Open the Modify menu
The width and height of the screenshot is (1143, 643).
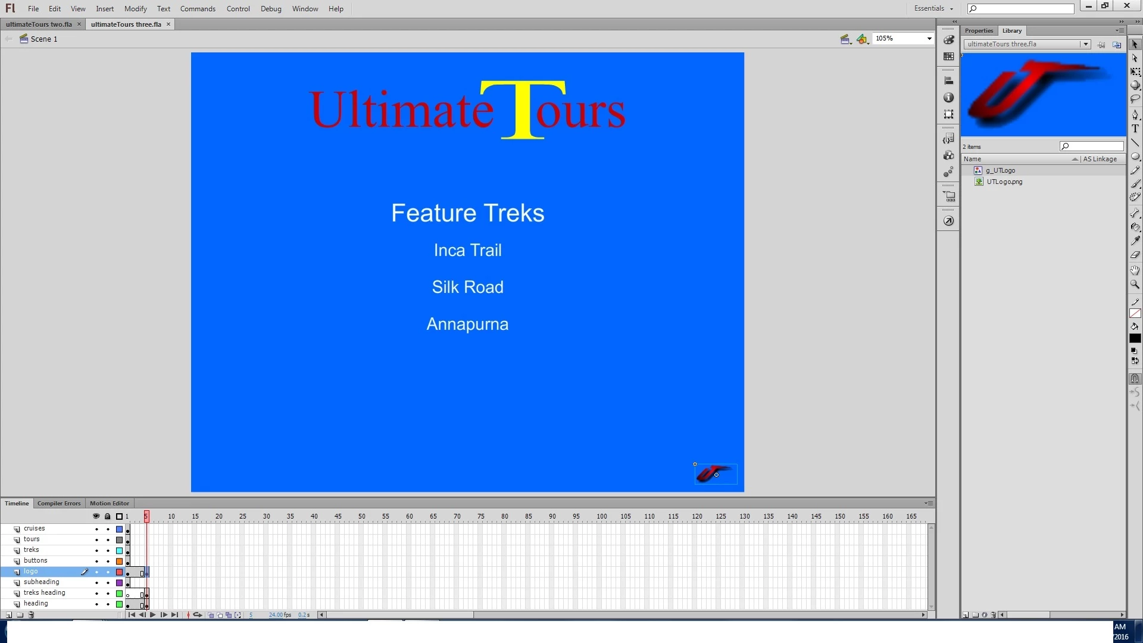click(135, 8)
